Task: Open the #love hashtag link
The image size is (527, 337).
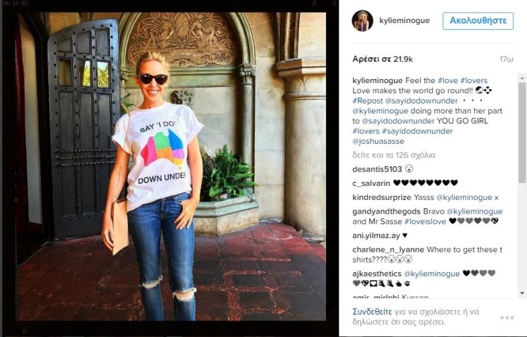Action: click(447, 80)
